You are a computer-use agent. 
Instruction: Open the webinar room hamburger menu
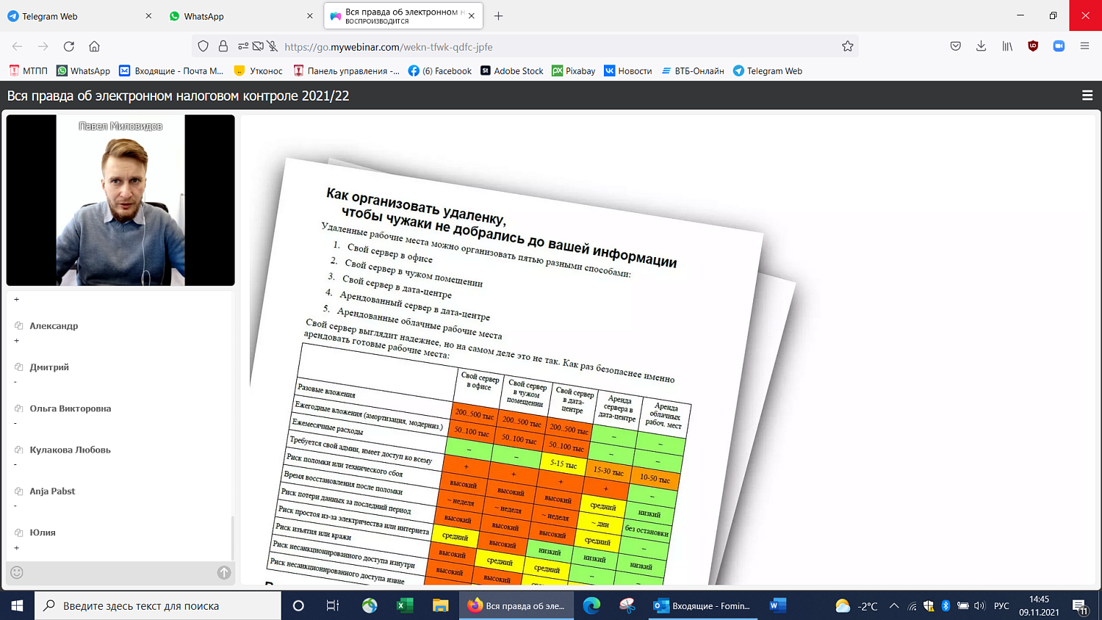point(1087,95)
